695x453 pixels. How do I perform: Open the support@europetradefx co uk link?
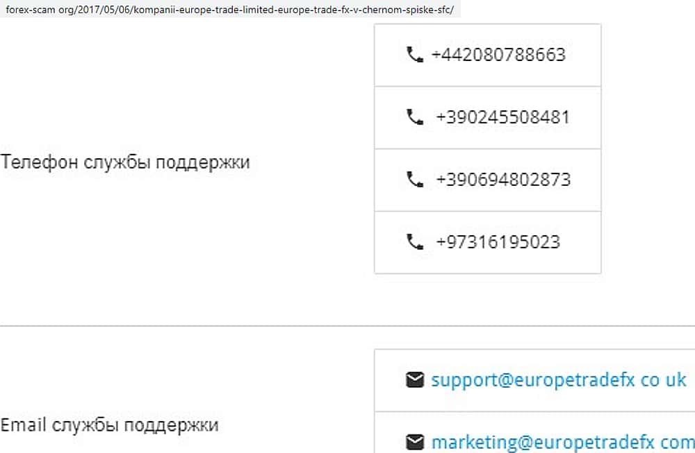click(558, 380)
